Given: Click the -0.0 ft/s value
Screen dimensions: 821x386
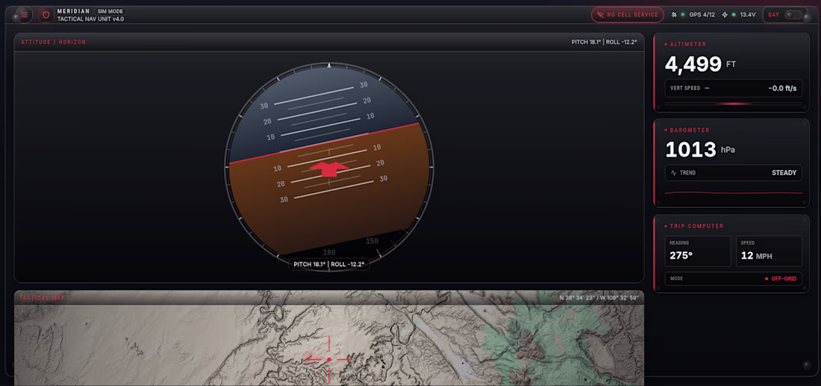Looking at the screenshot, I should pos(782,89).
